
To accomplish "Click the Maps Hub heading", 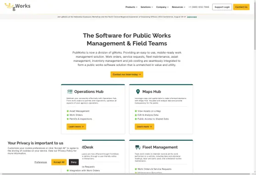I will coord(152,92).
